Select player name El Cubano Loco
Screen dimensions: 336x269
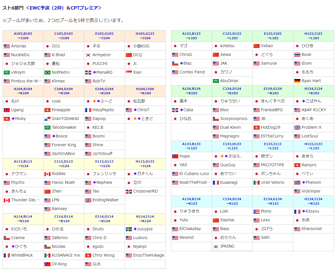click(194, 174)
